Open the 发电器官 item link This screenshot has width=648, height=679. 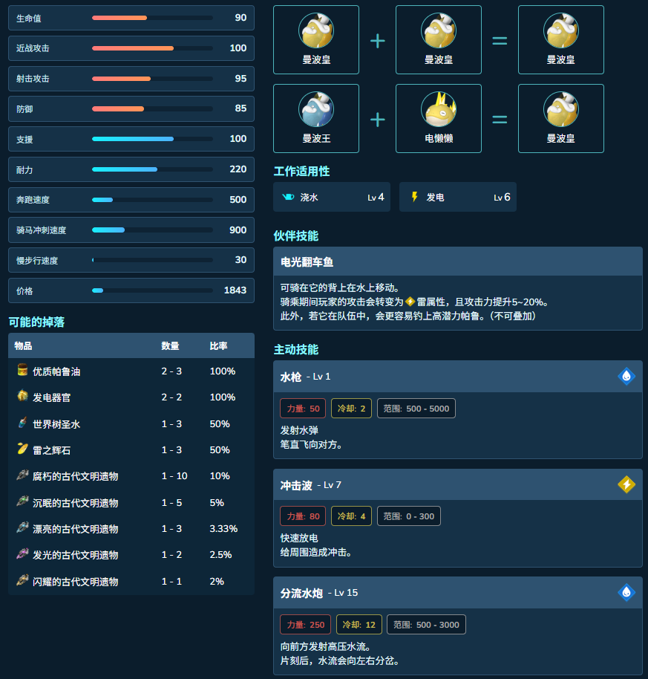click(52, 397)
